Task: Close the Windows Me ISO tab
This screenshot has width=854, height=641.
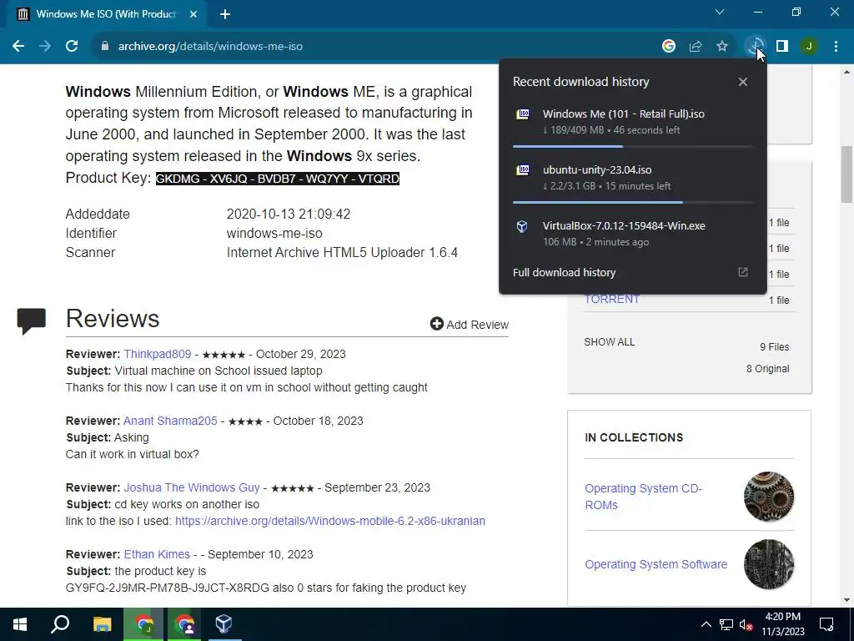Action: coord(193,14)
